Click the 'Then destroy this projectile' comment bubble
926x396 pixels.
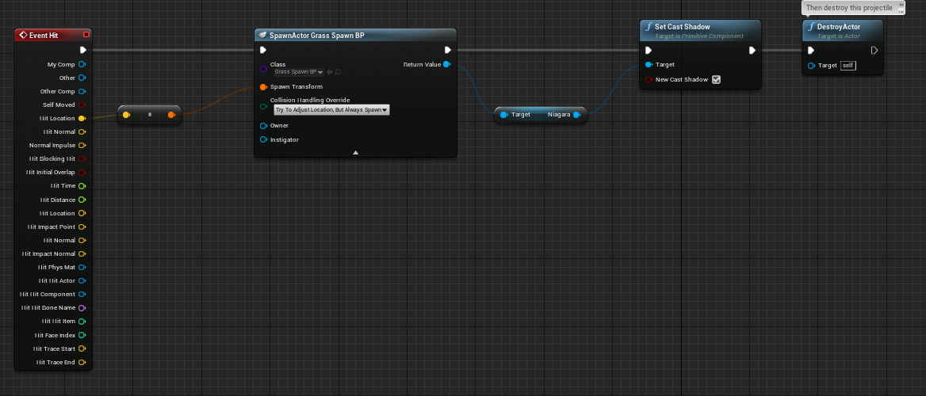(x=853, y=8)
